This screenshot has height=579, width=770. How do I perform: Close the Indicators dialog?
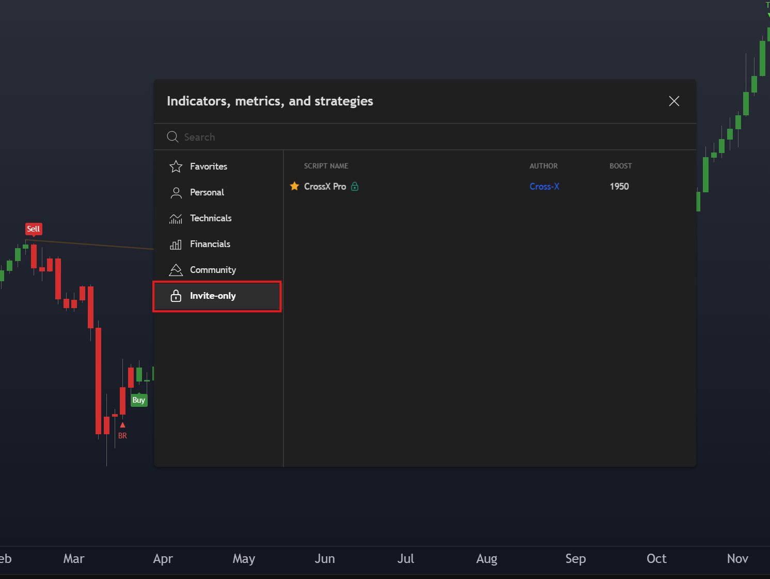point(674,101)
